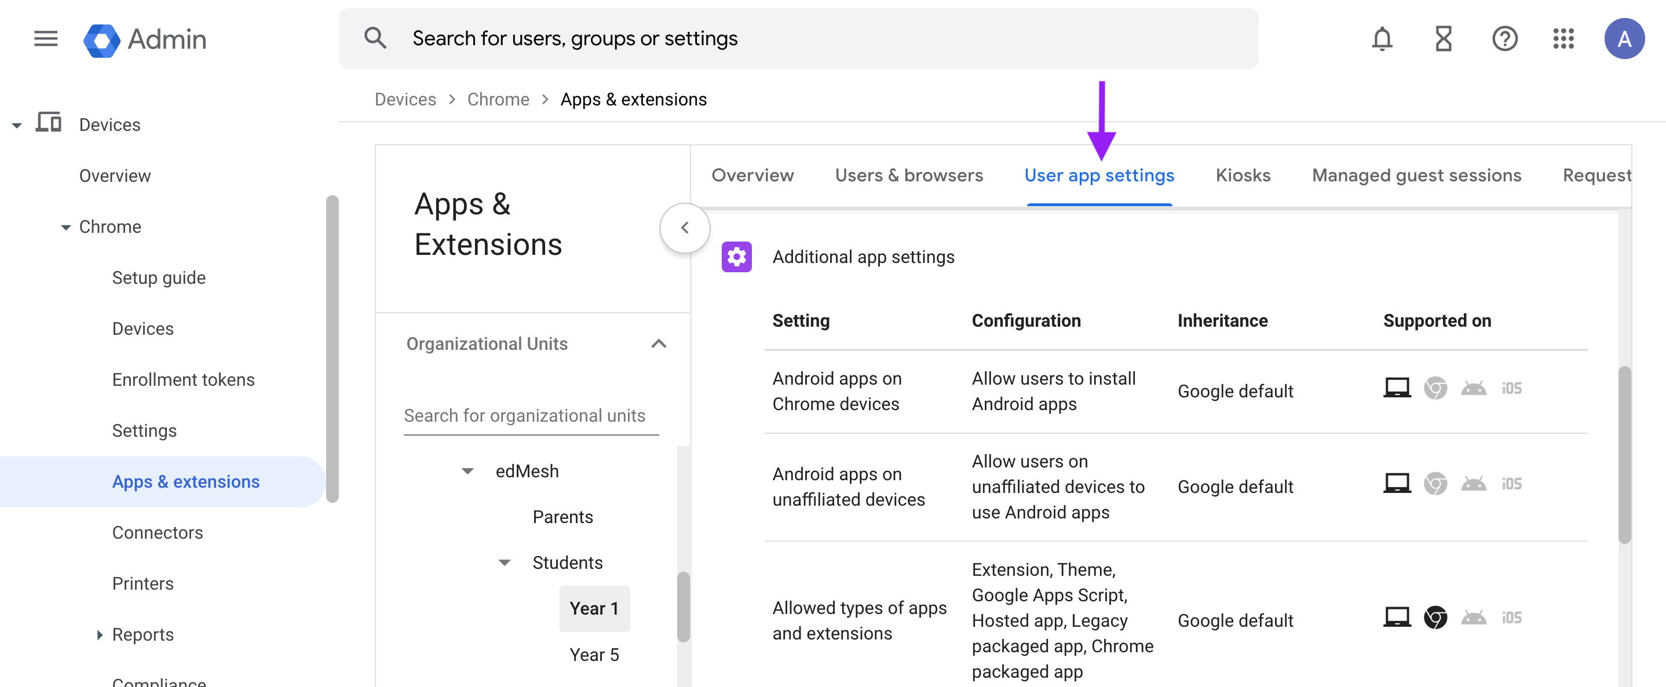Open Enrollment tokens in sidebar
Image resolution: width=1666 pixels, height=687 pixels.
point(184,380)
